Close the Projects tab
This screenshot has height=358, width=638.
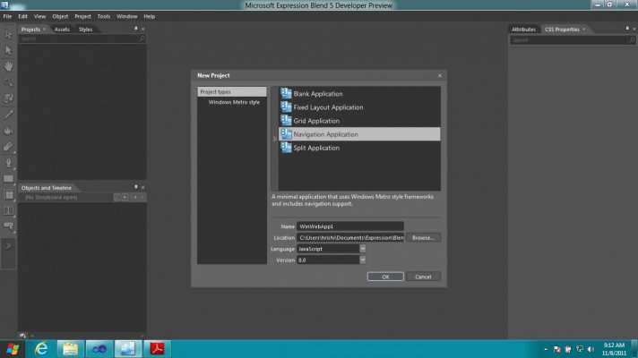tap(44, 30)
